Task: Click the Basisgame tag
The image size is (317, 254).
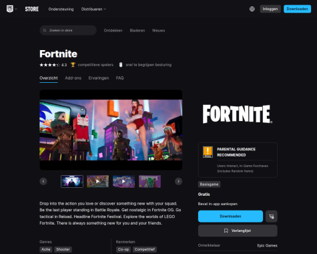Action: tap(209, 184)
